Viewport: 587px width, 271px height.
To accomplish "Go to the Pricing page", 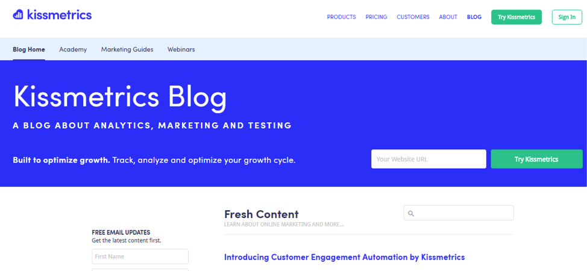I will tap(376, 17).
